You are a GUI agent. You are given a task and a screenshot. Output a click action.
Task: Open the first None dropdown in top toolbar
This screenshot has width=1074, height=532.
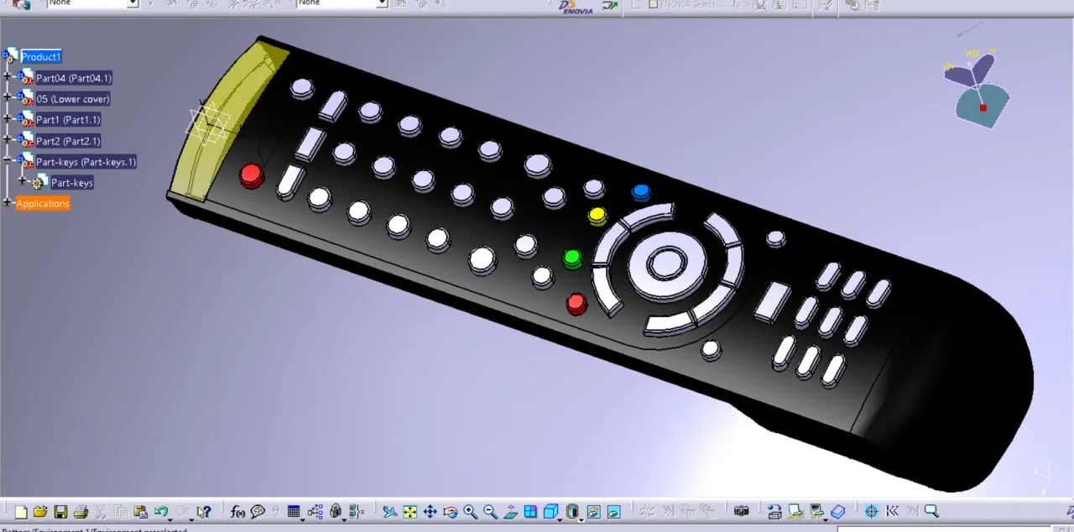click(132, 3)
